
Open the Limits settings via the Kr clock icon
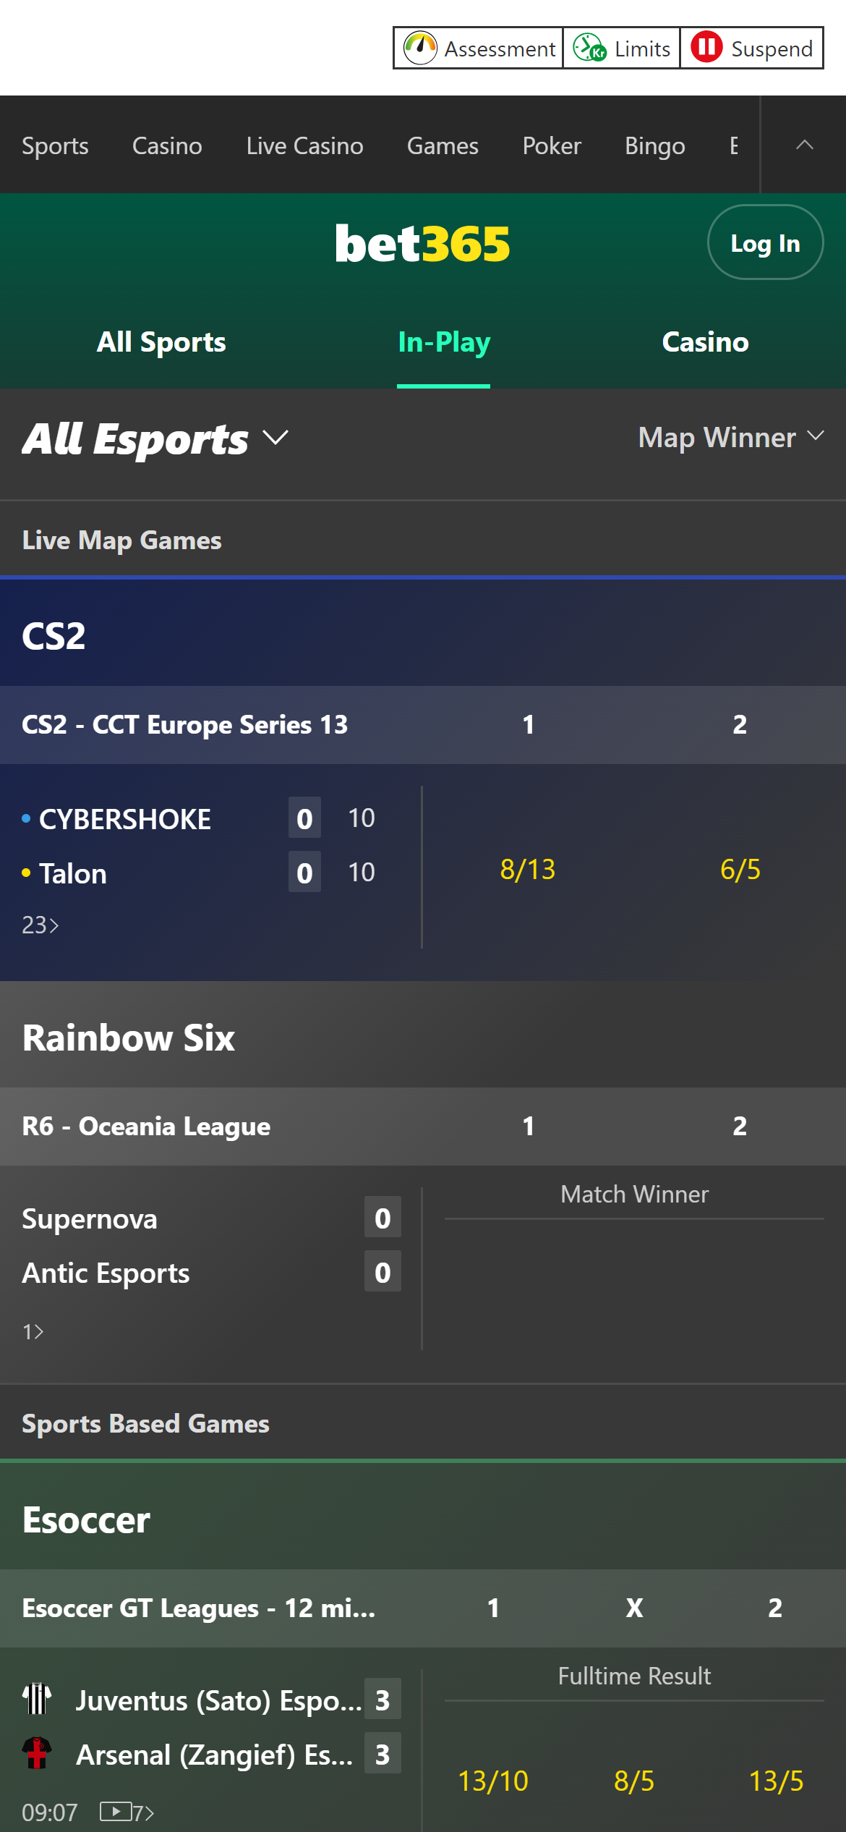point(588,47)
